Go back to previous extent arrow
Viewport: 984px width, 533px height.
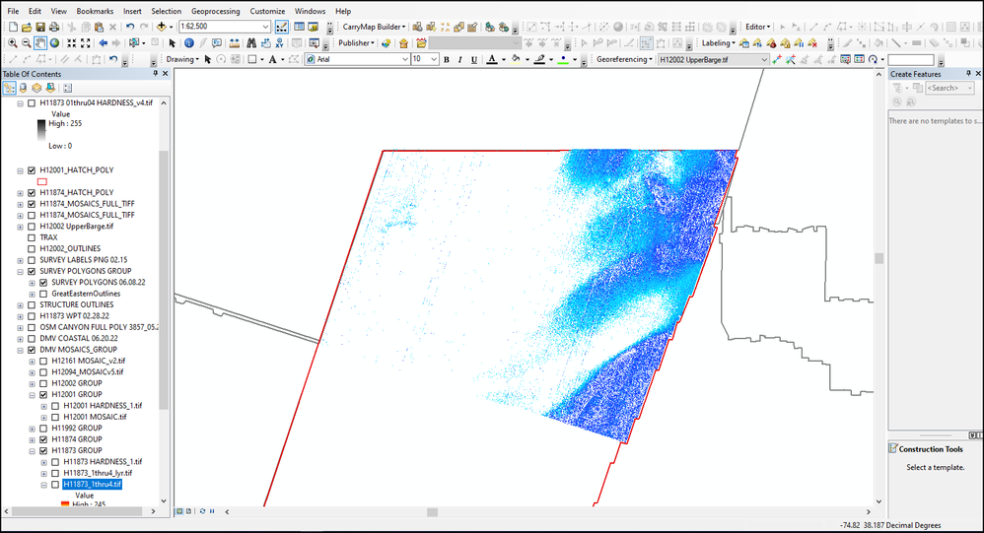[103, 43]
